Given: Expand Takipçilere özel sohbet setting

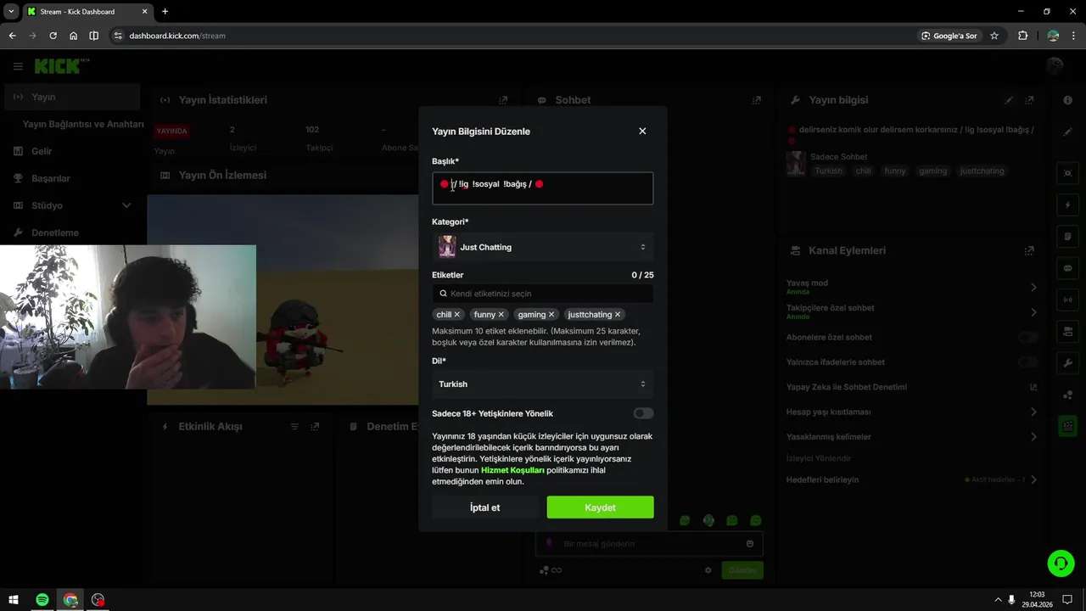Looking at the screenshot, I should pyautogui.click(x=1033, y=312).
